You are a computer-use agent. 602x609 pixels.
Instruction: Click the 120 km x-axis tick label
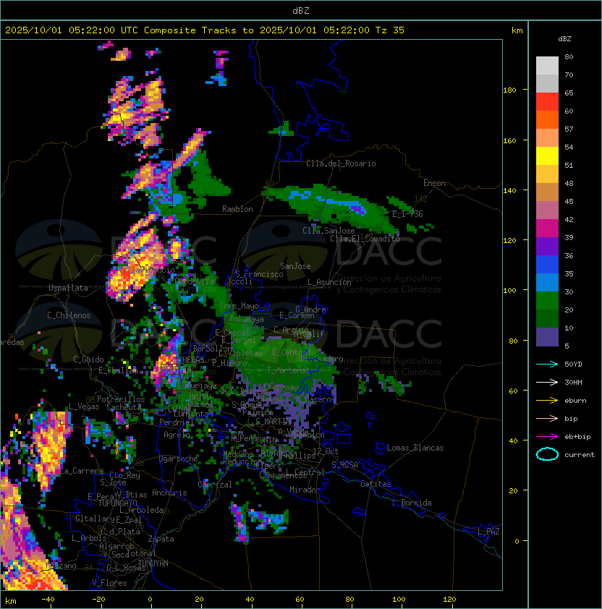[449, 600]
